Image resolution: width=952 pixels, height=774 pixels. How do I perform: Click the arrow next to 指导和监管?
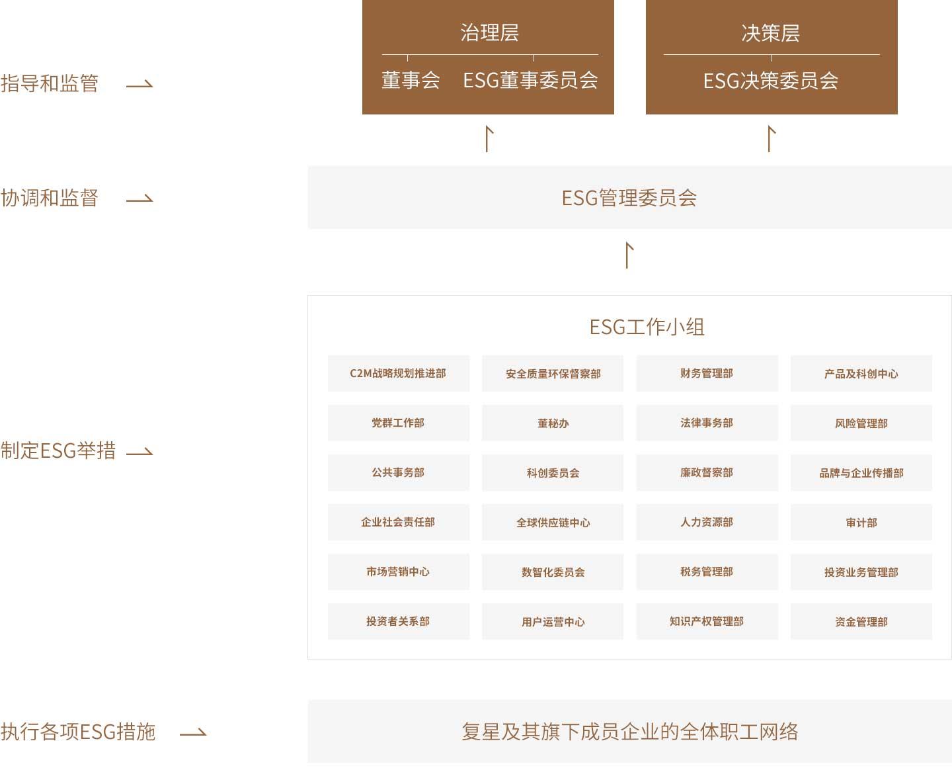[x=139, y=84]
